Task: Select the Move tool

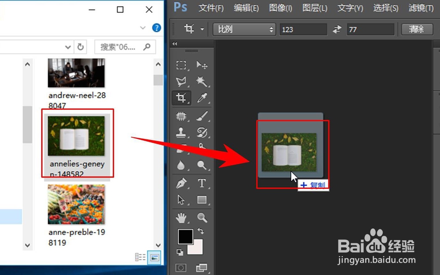Action: [x=202, y=65]
